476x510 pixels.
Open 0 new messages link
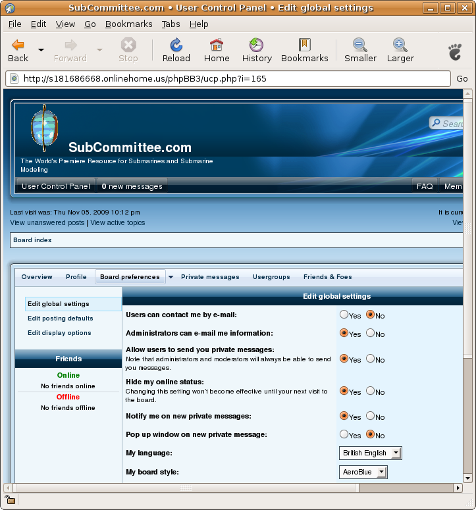(132, 186)
